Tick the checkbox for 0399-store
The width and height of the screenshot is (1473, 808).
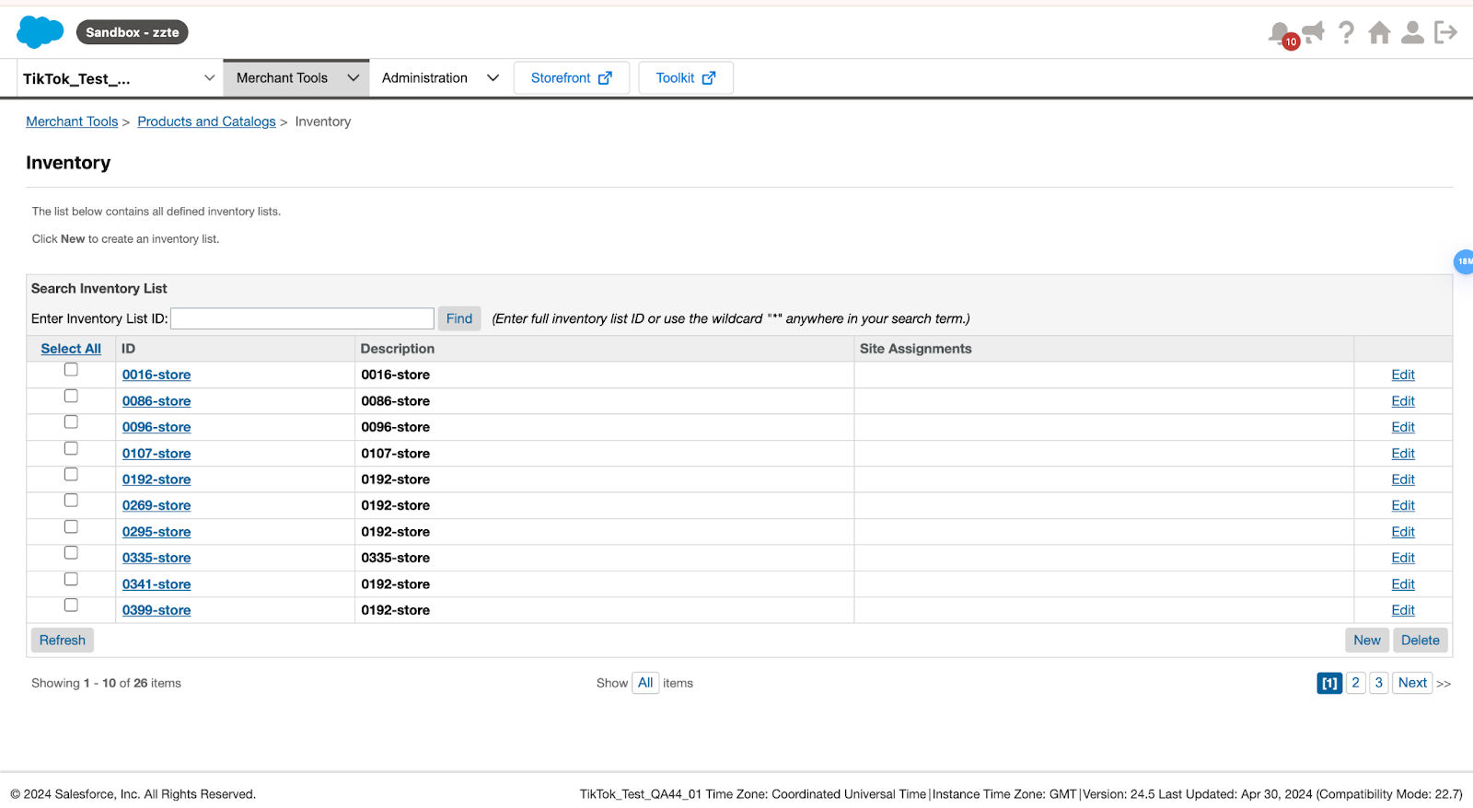71,606
